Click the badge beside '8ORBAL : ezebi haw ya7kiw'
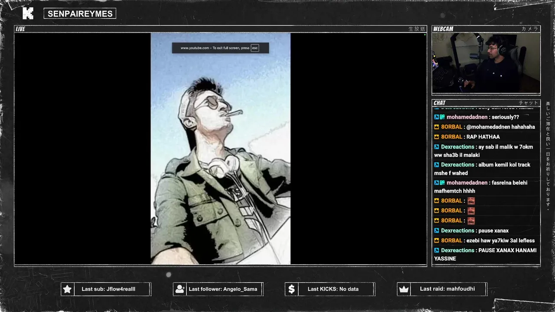Viewport: 555px width, 312px height. [437, 240]
